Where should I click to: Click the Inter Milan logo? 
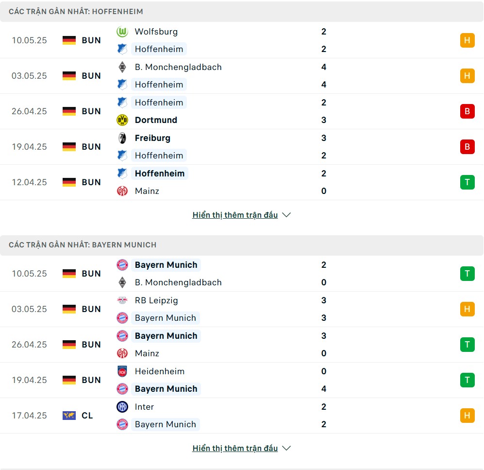click(x=122, y=407)
